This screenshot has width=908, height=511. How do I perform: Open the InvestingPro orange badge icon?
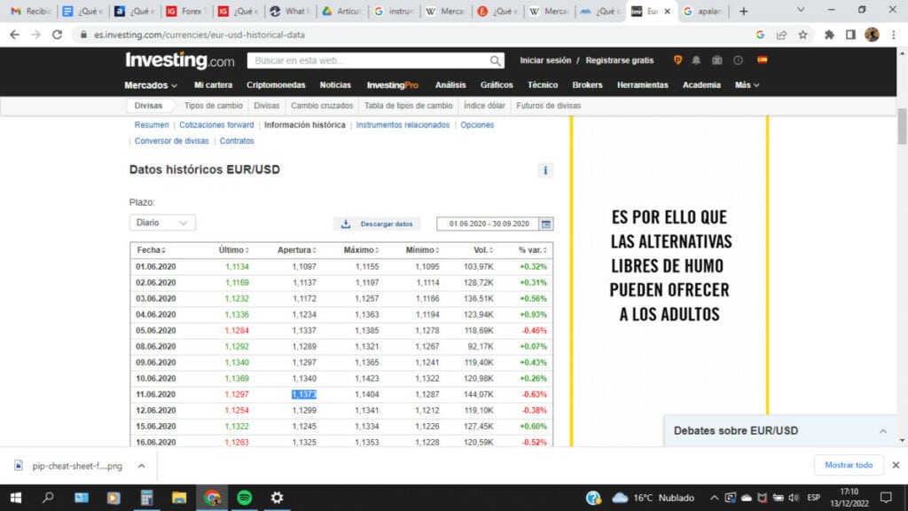pyautogui.click(x=677, y=59)
